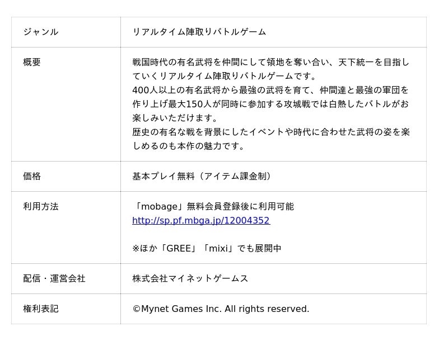Click the 価格 label cell

(32, 176)
